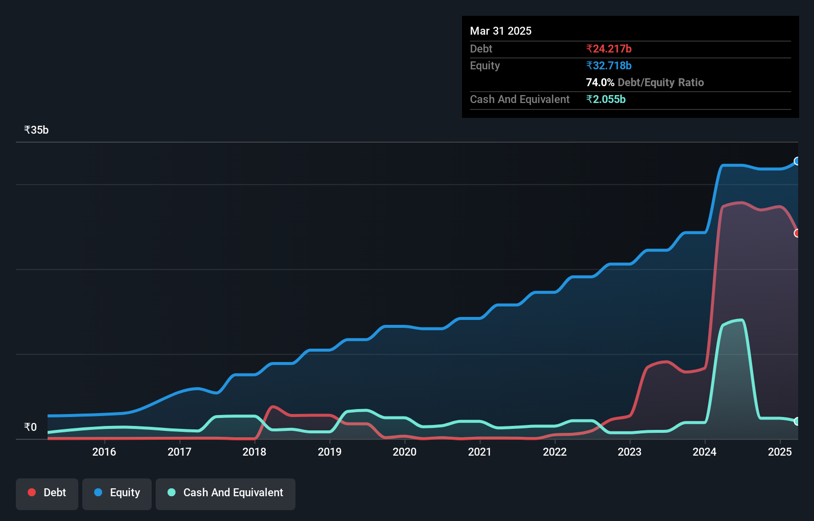
Task: Select the Cash endpoint marker on chart
Action: pos(797,421)
